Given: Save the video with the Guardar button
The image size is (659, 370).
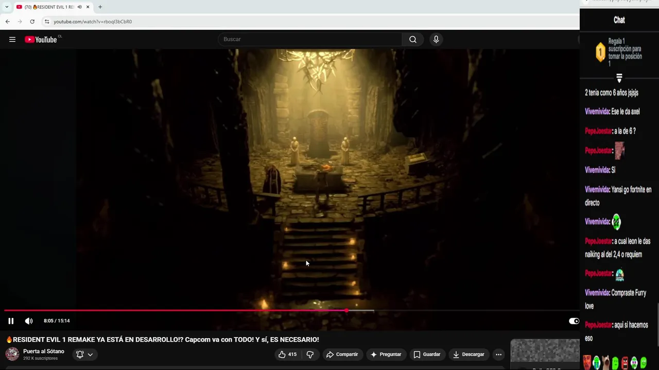Looking at the screenshot, I should (x=427, y=355).
